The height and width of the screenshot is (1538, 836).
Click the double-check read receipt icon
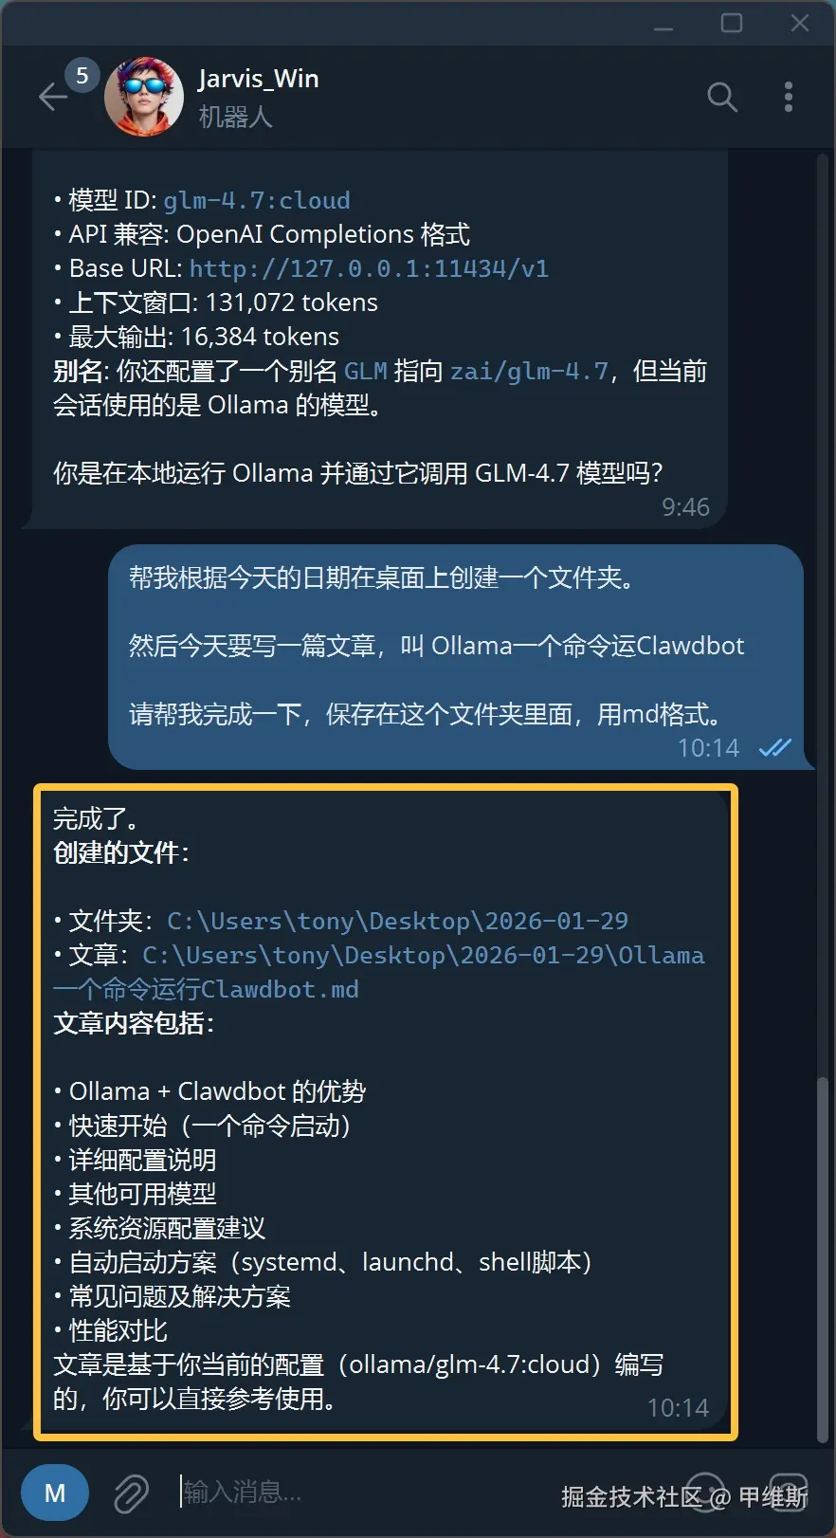[774, 748]
